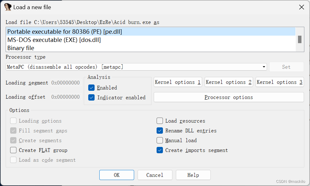Click the loader list scrollbar thumb
This screenshot has width=310, height=186.
click(300, 39)
